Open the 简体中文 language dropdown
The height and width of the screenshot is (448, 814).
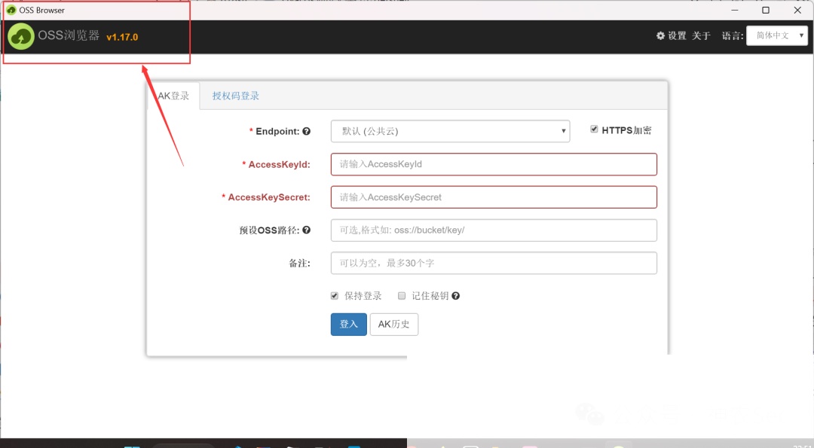pyautogui.click(x=776, y=35)
